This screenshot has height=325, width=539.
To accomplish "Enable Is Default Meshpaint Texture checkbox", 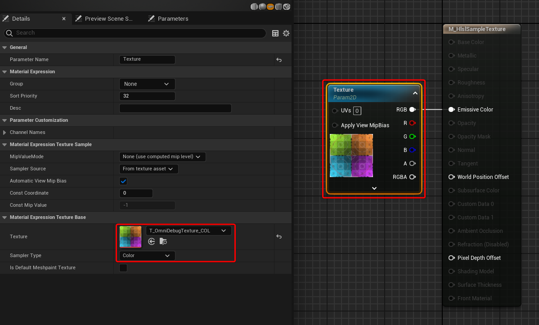I will point(123,268).
